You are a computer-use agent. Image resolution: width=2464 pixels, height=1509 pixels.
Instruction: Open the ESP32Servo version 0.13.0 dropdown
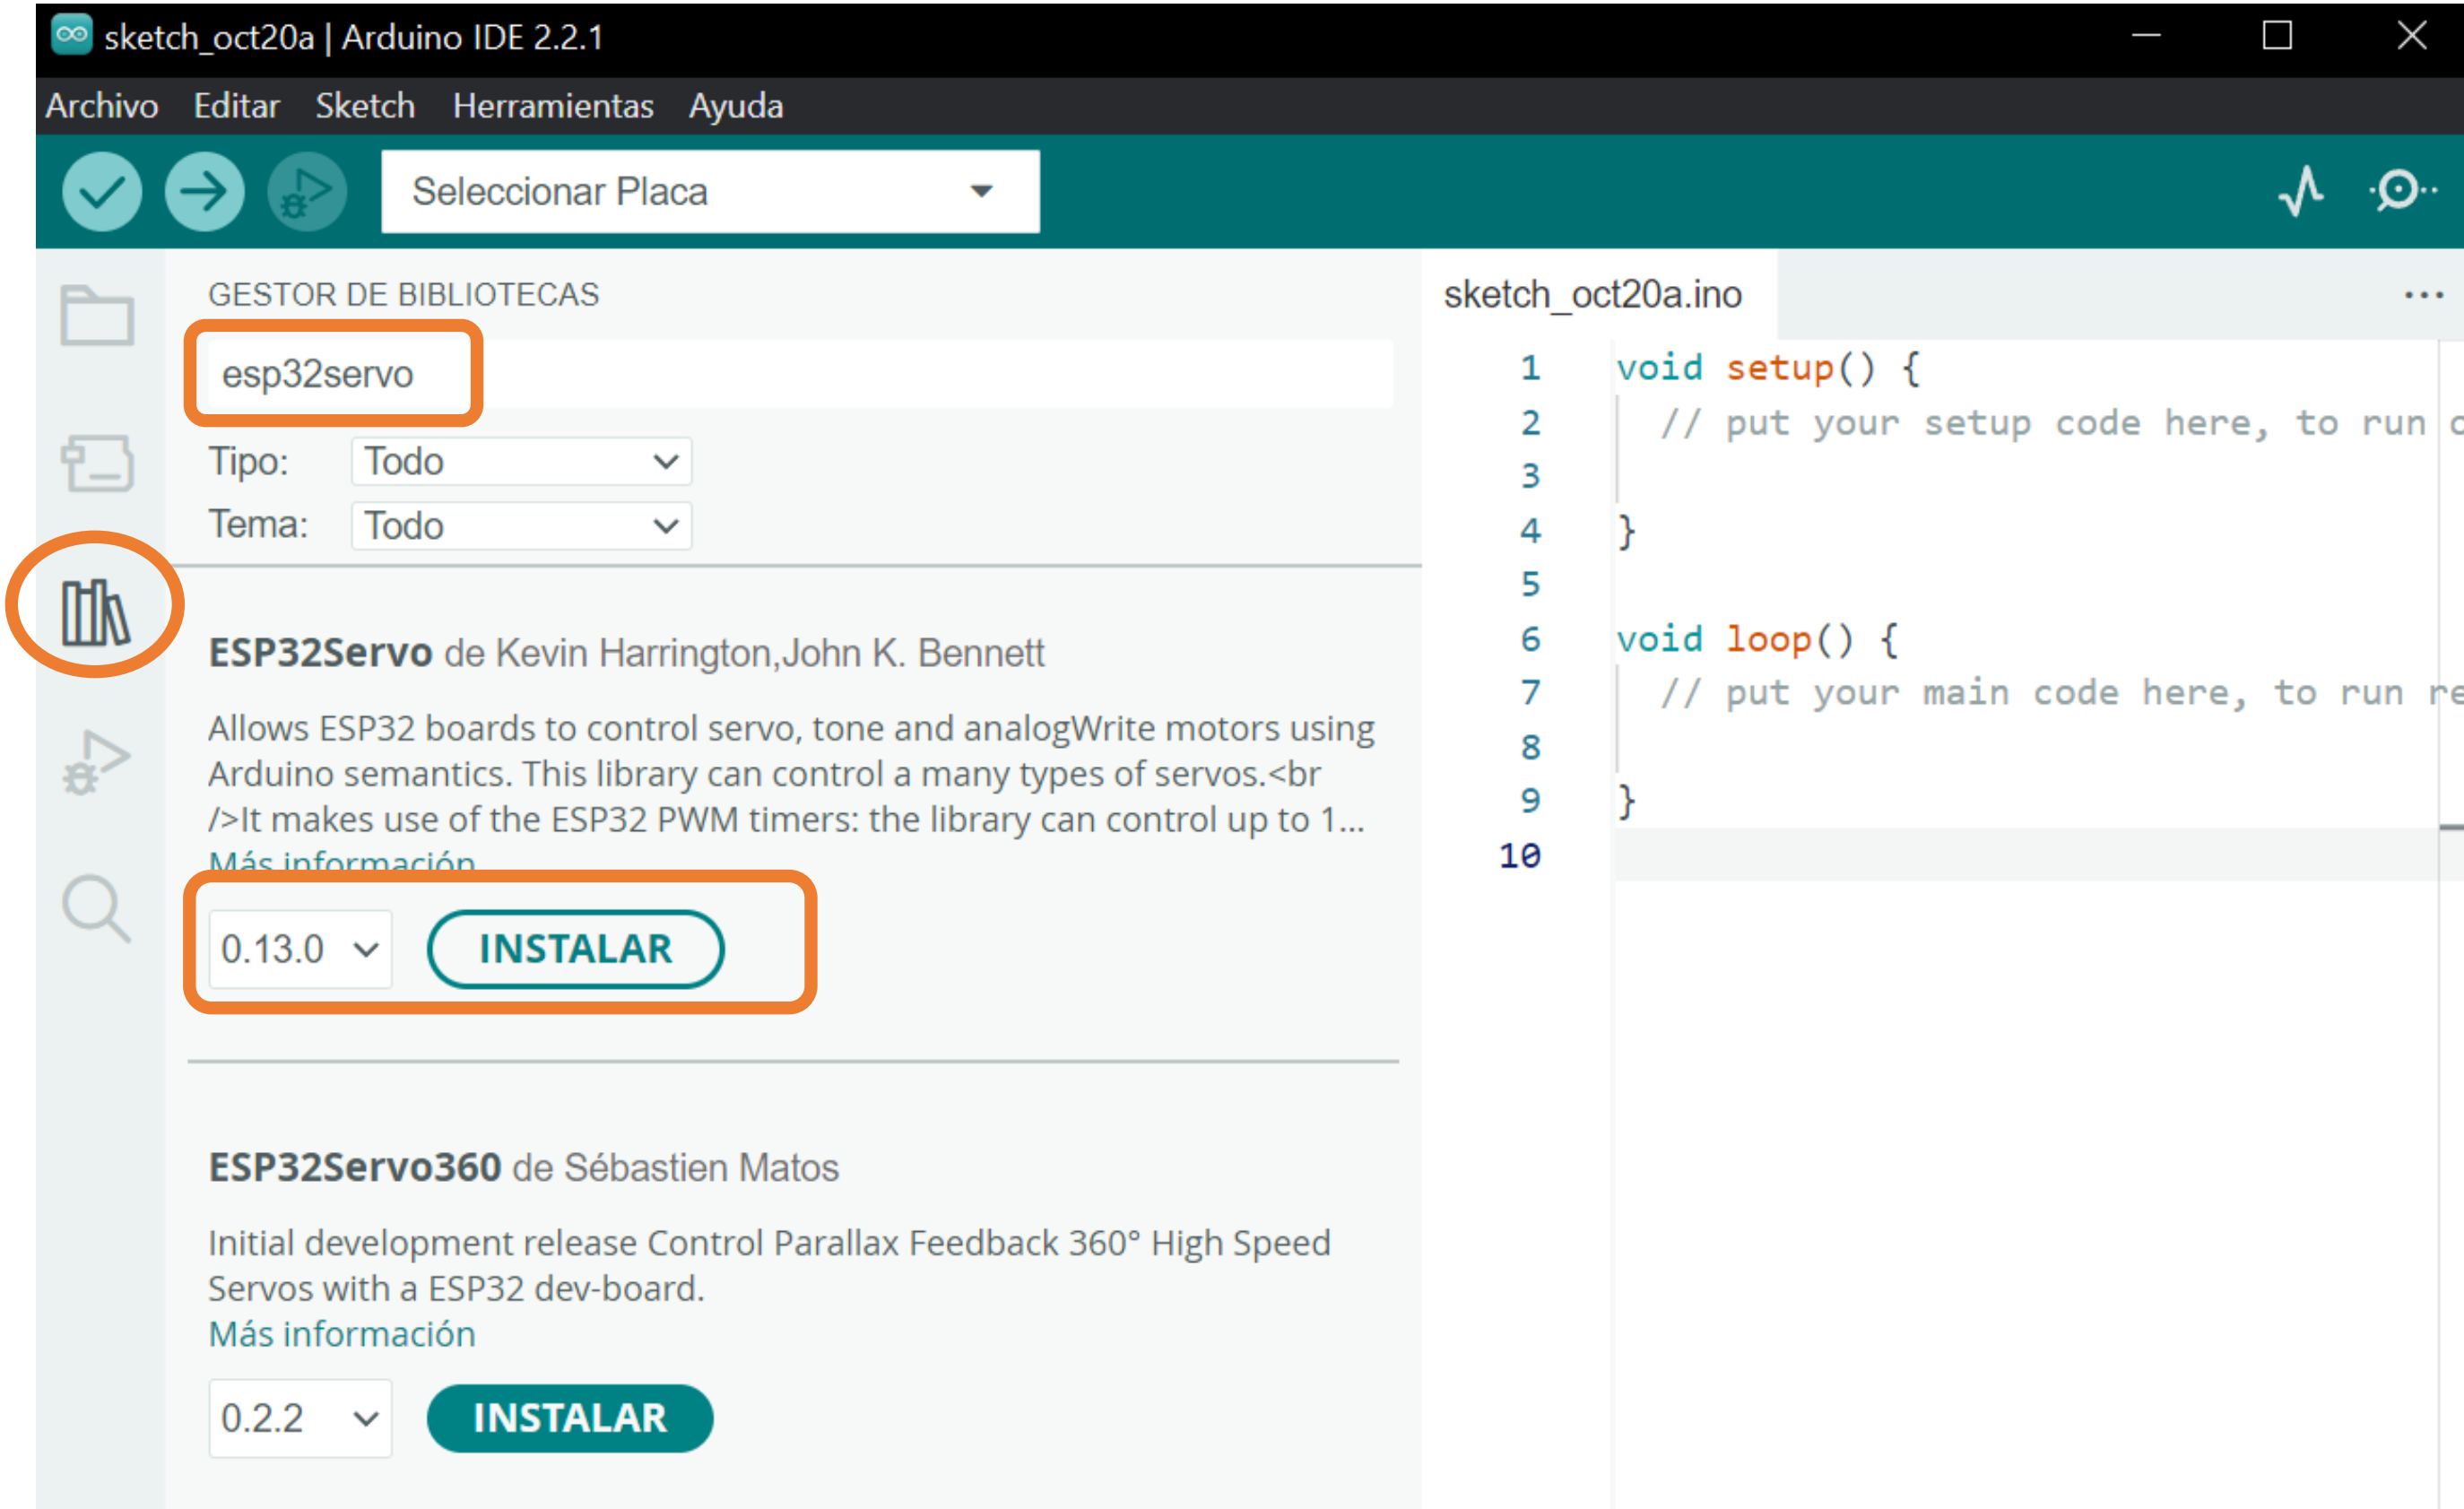point(299,949)
